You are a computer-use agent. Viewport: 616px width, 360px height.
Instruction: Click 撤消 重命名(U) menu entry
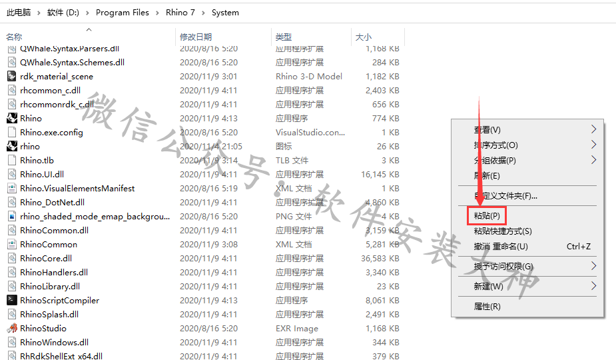(501, 247)
